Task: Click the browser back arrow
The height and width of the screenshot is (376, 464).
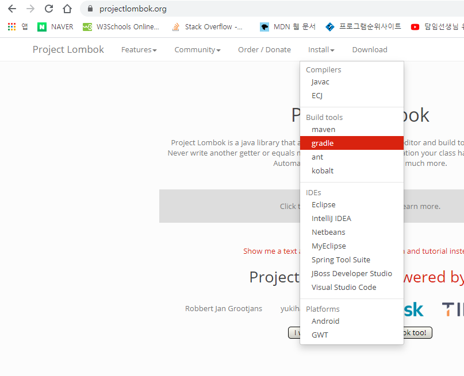Action: click(12, 9)
